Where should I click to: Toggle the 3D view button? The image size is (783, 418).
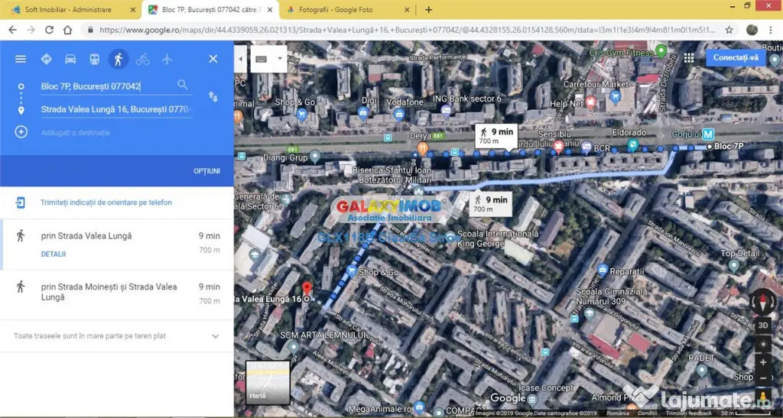coord(763,326)
